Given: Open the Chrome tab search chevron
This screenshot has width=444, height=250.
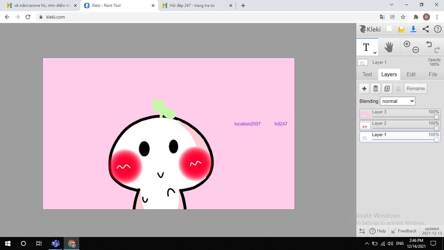Looking at the screenshot, I should (392, 4).
